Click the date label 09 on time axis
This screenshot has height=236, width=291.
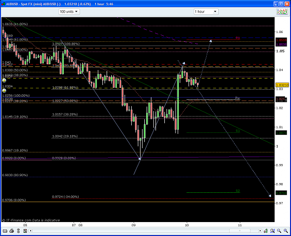[134, 225]
